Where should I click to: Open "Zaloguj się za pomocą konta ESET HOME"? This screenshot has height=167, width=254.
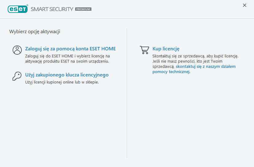(70, 49)
